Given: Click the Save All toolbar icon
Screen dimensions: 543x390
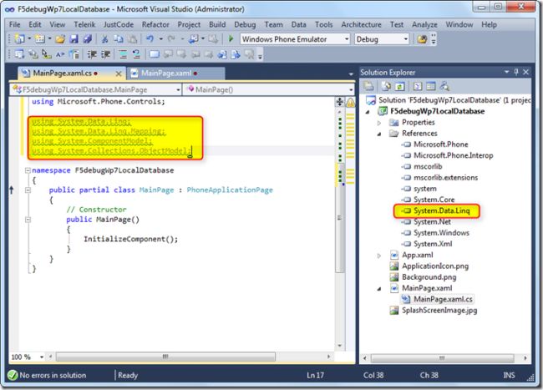Looking at the screenshot, I should click(x=87, y=39).
